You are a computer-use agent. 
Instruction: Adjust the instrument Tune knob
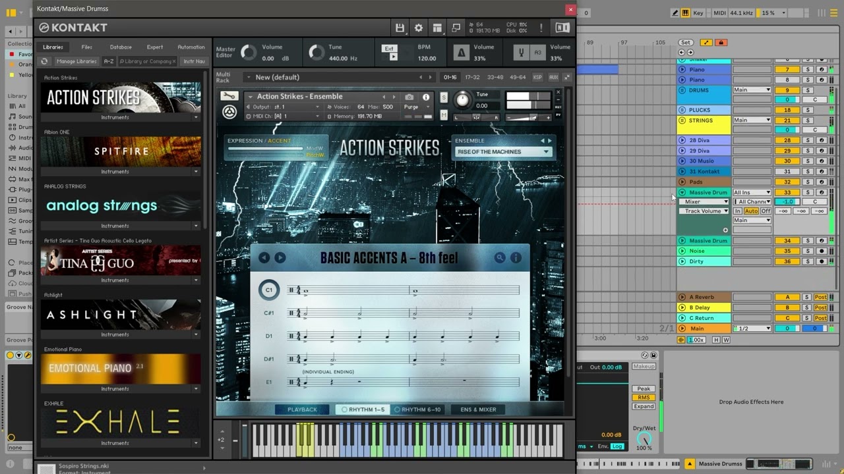[462, 99]
